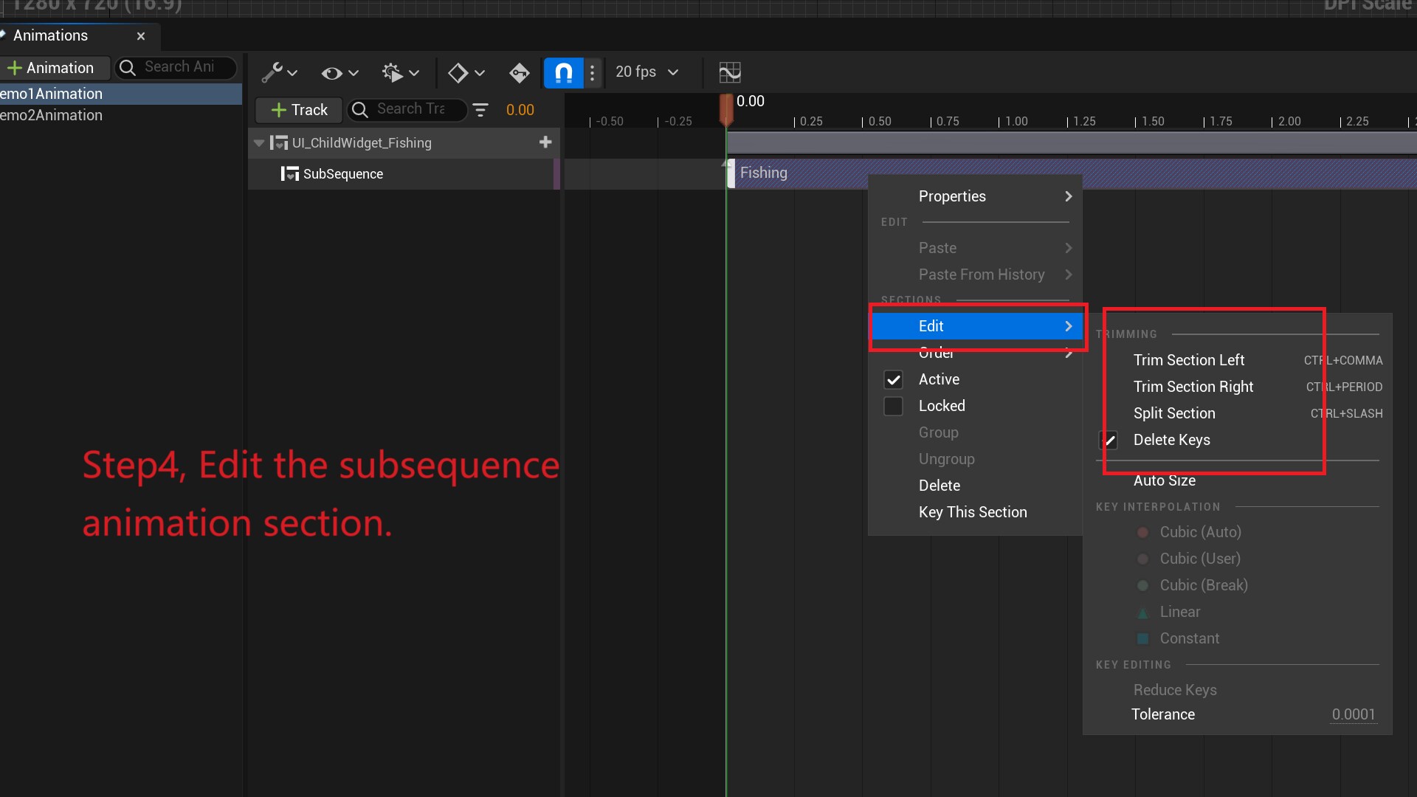Click the auto-key diamond key icon
The height and width of the screenshot is (797, 1417).
pos(520,72)
